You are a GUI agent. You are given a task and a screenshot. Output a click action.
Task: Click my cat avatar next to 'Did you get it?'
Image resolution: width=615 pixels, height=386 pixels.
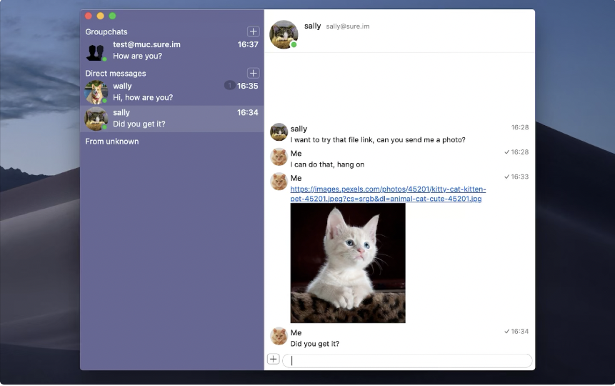coord(279,336)
